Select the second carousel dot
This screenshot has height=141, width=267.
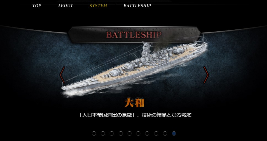coord(103,134)
